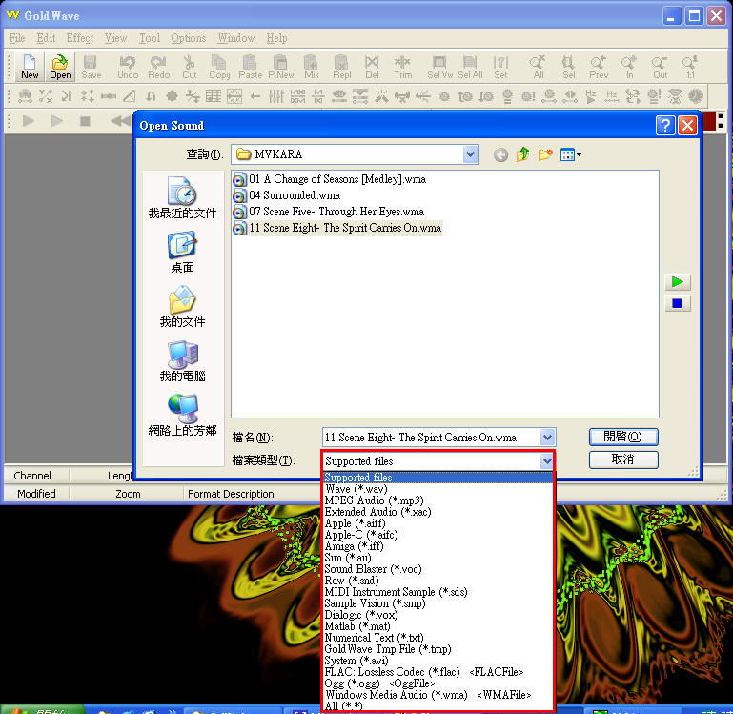The width and height of the screenshot is (733, 714).
Task: Open the My Computer (我的電腦) shortcut
Action: [x=182, y=362]
